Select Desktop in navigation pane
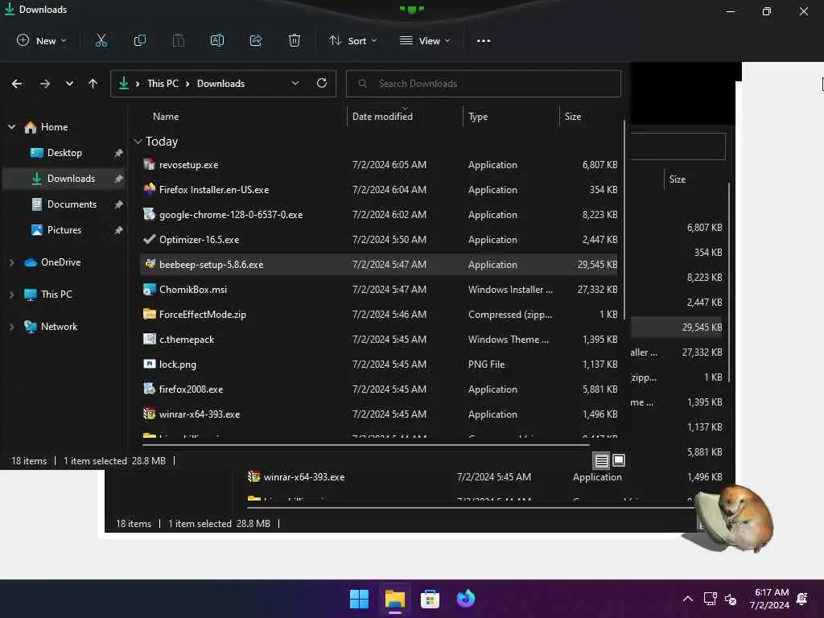 (x=64, y=152)
